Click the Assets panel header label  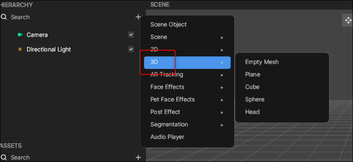[11, 146]
